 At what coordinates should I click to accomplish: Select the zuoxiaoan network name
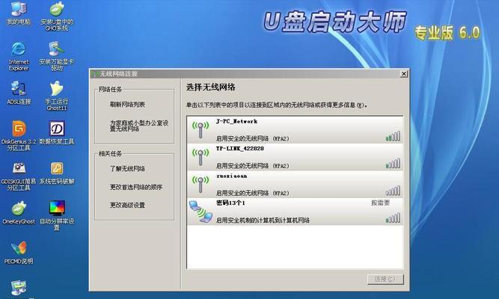tap(232, 176)
